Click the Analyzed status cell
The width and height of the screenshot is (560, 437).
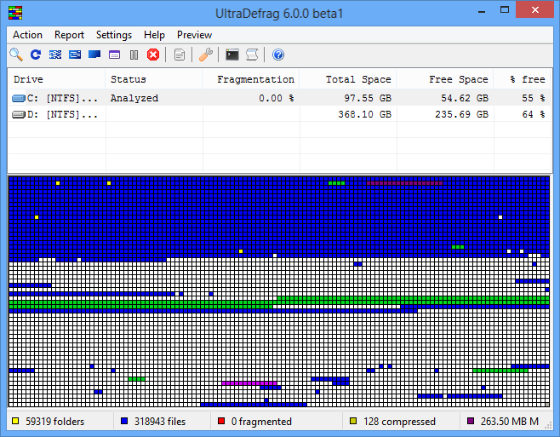coord(134,98)
